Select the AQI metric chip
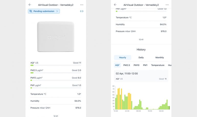This screenshot has height=117, width=197. tap(117, 65)
